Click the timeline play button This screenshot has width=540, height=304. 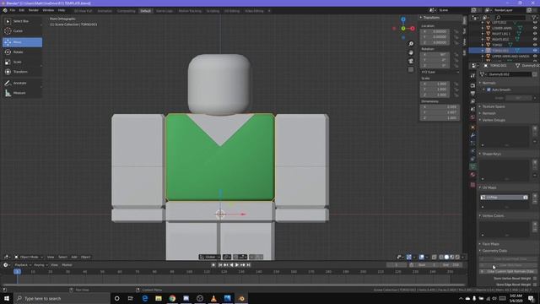pos(237,265)
